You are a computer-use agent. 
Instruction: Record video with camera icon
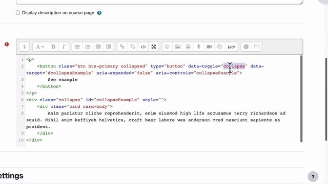[209, 47]
